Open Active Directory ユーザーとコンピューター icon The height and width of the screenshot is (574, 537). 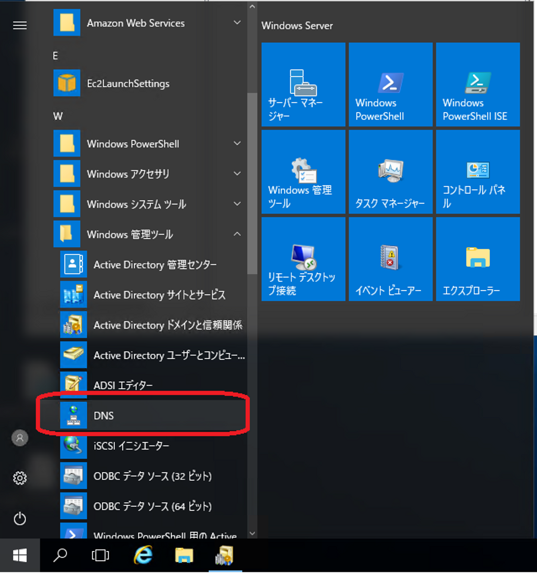pyautogui.click(x=73, y=355)
